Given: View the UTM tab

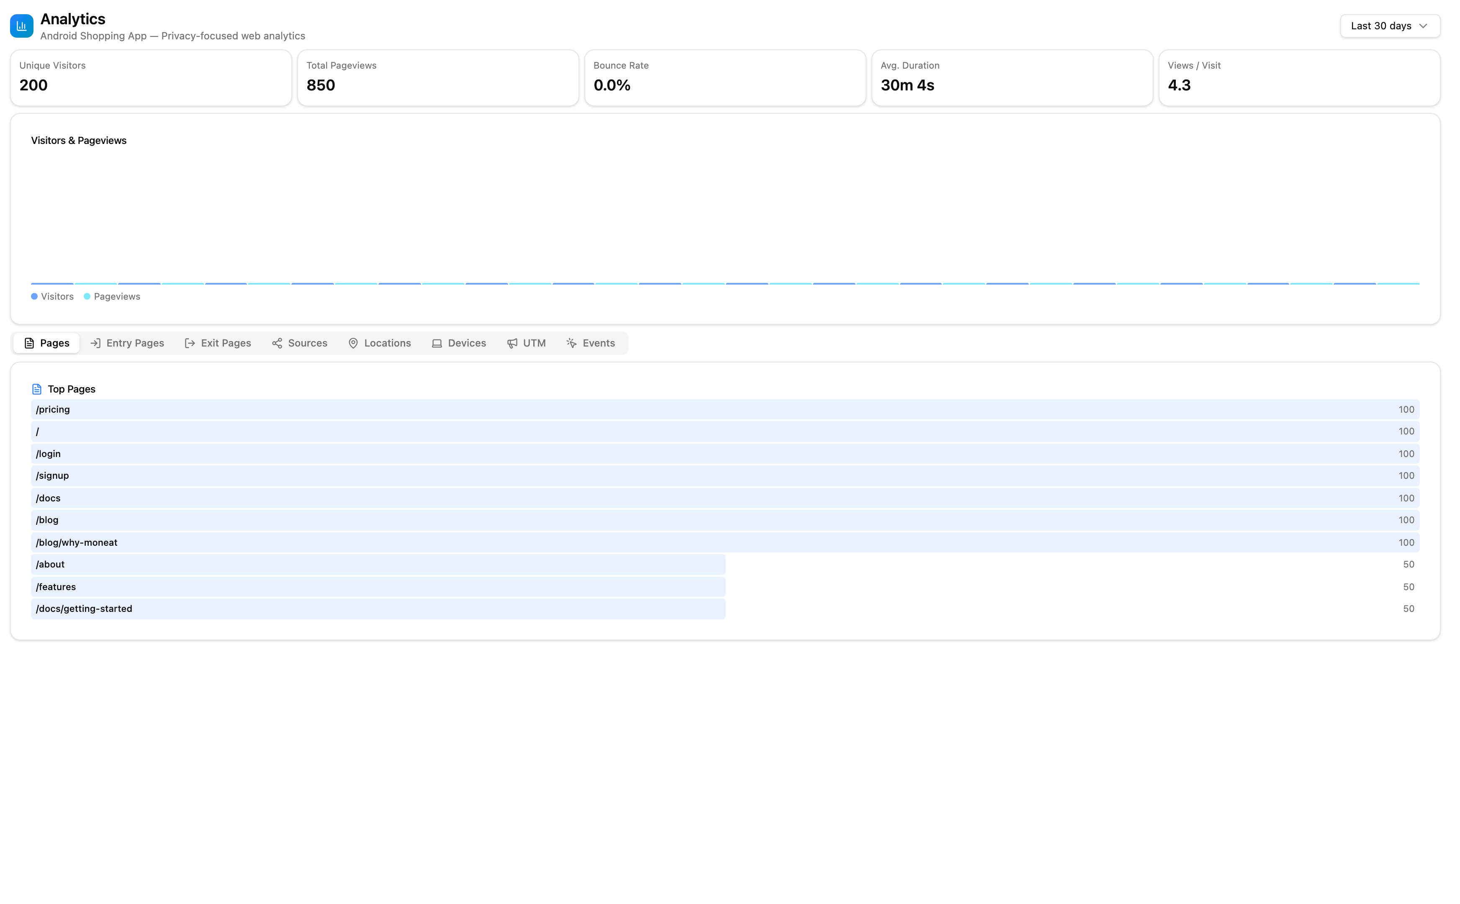Looking at the screenshot, I should 526,343.
